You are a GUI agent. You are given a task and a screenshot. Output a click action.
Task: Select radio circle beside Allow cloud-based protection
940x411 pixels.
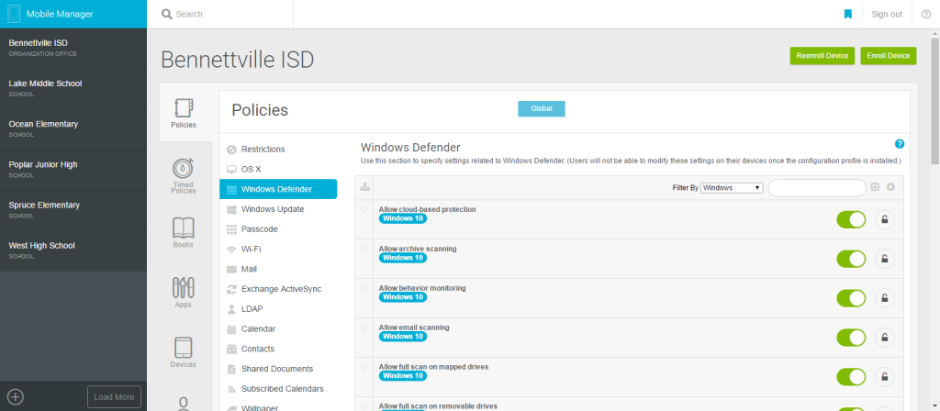tap(364, 209)
